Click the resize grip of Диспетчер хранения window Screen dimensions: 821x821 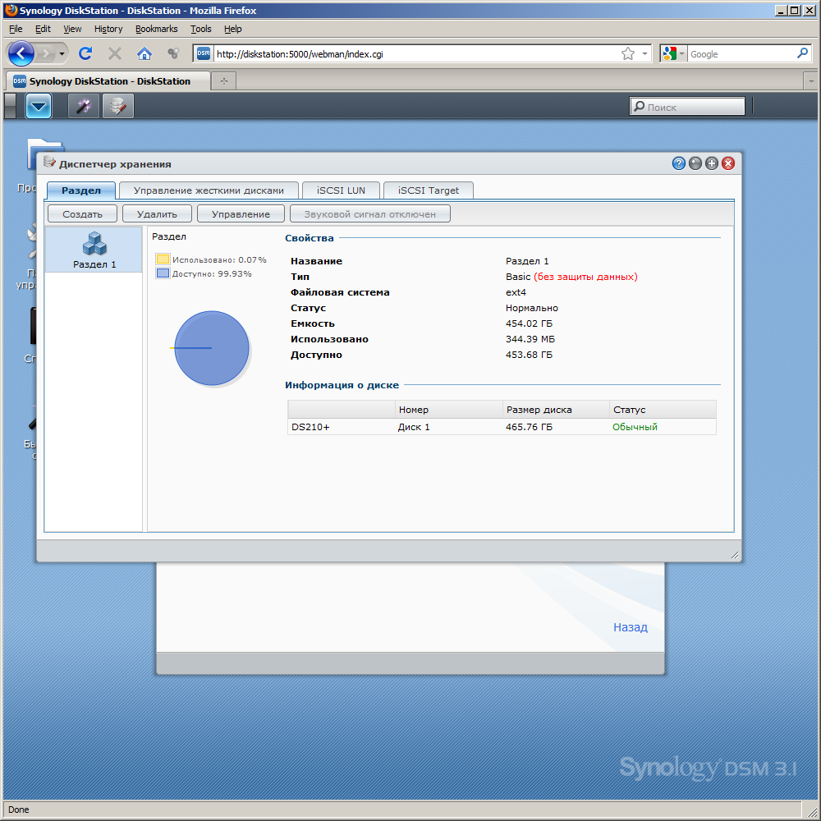pos(734,555)
